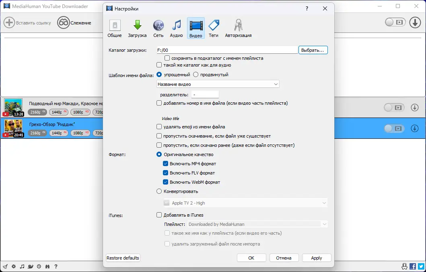Open the Аудио settings tab
This screenshot has width=426, height=272.
[176, 28]
